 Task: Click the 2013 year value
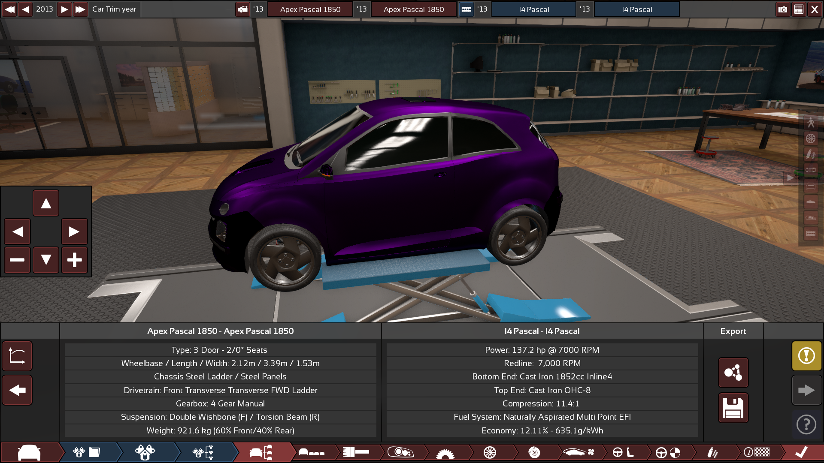[45, 9]
